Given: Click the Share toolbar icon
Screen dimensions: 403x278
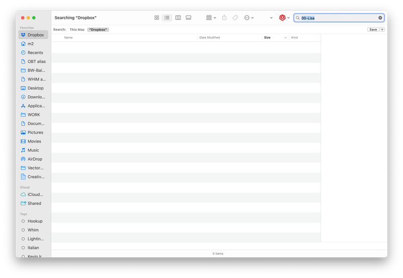Looking at the screenshot, I should tap(224, 18).
